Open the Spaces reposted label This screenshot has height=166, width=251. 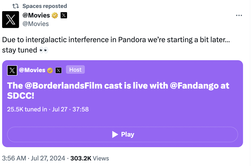pyautogui.click(x=45, y=6)
